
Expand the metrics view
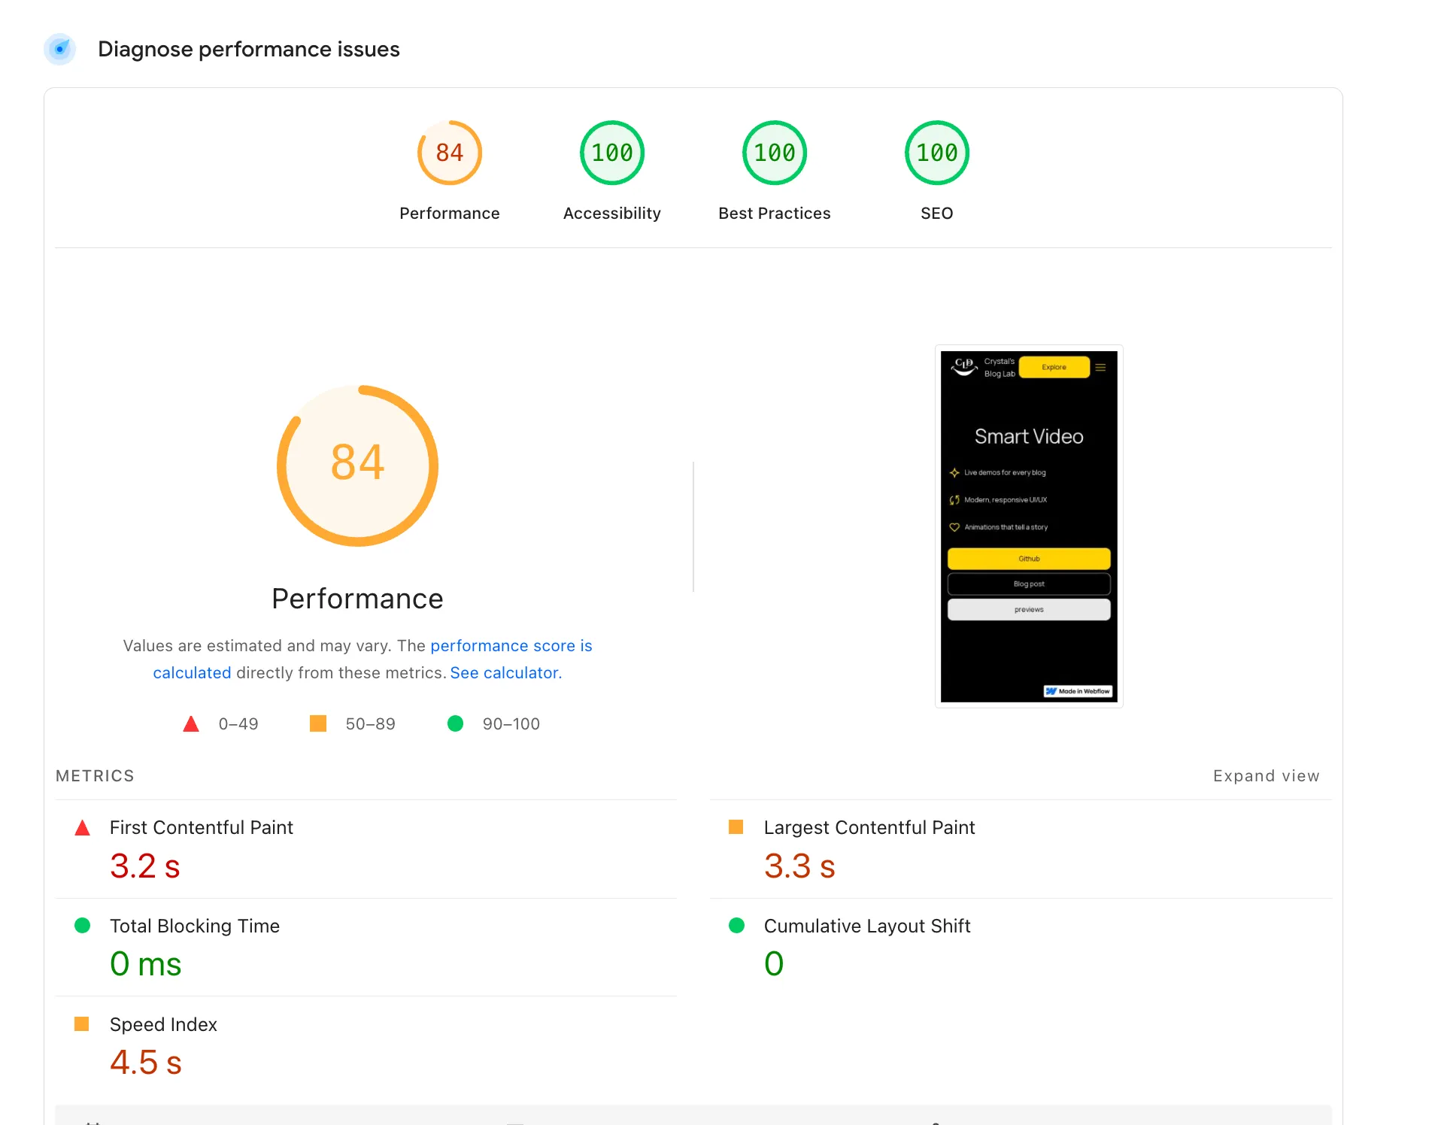1266,776
